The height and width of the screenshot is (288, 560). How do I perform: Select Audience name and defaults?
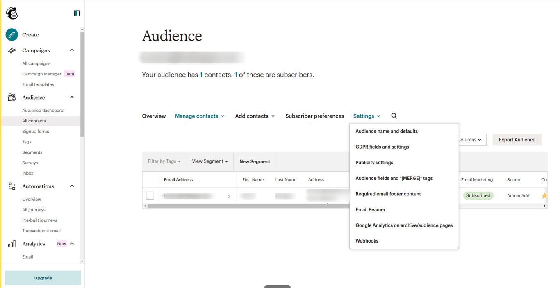point(387,132)
